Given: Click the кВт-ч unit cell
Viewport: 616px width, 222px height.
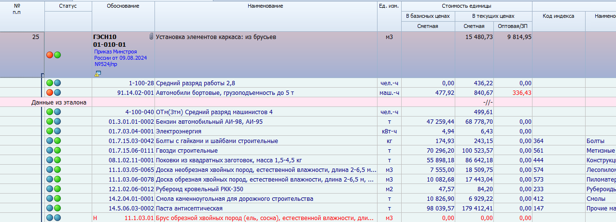Looking at the screenshot, I should [x=389, y=131].
